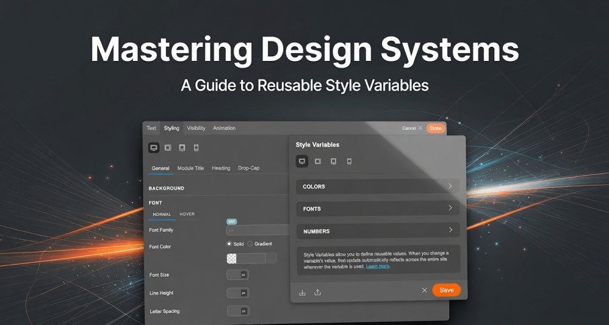Screen dimensions: 609x325
Task: Expand the FONTS section
Action: (x=377, y=208)
